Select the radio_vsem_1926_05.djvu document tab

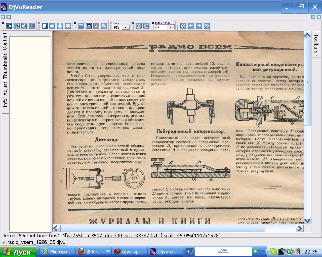click(x=34, y=242)
